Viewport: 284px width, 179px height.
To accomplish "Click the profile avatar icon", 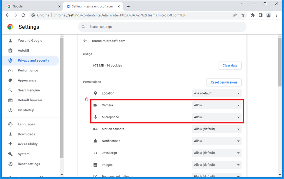I will click(269, 15).
